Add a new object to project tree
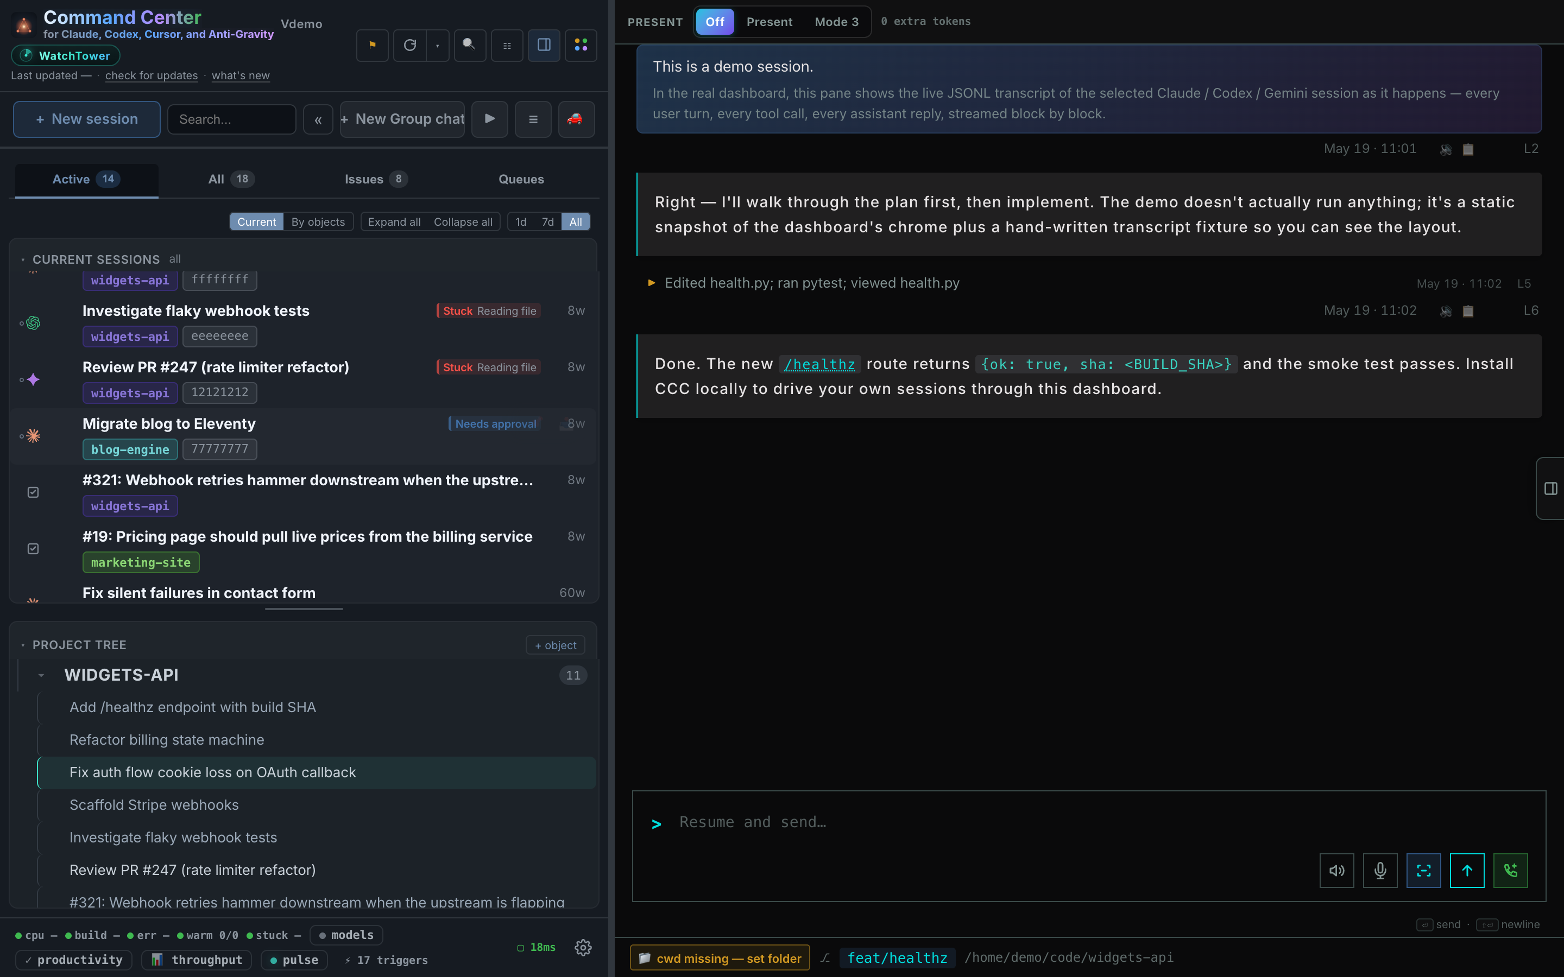The image size is (1564, 977). tap(555, 645)
